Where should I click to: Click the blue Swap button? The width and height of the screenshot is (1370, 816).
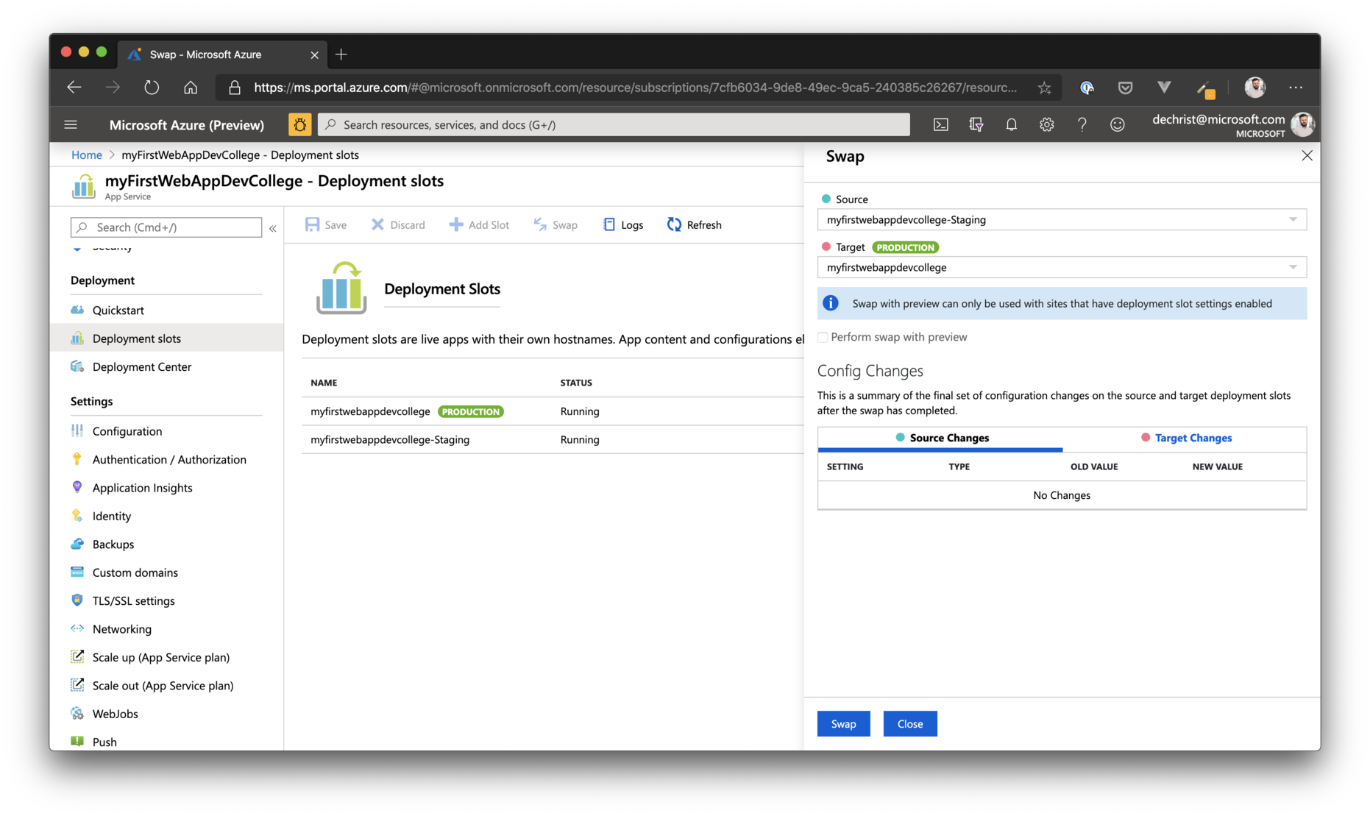point(843,723)
